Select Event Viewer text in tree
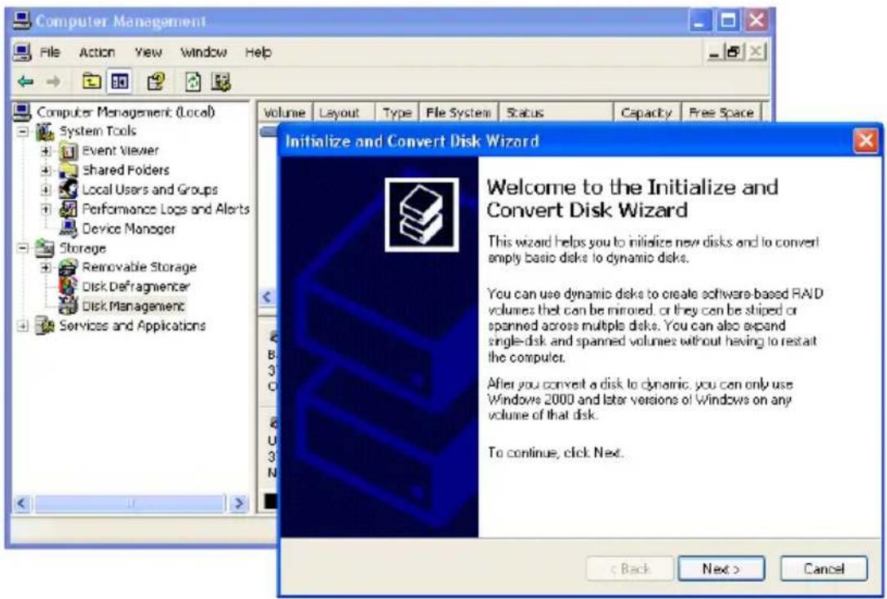The height and width of the screenshot is (599, 887). tap(120, 151)
